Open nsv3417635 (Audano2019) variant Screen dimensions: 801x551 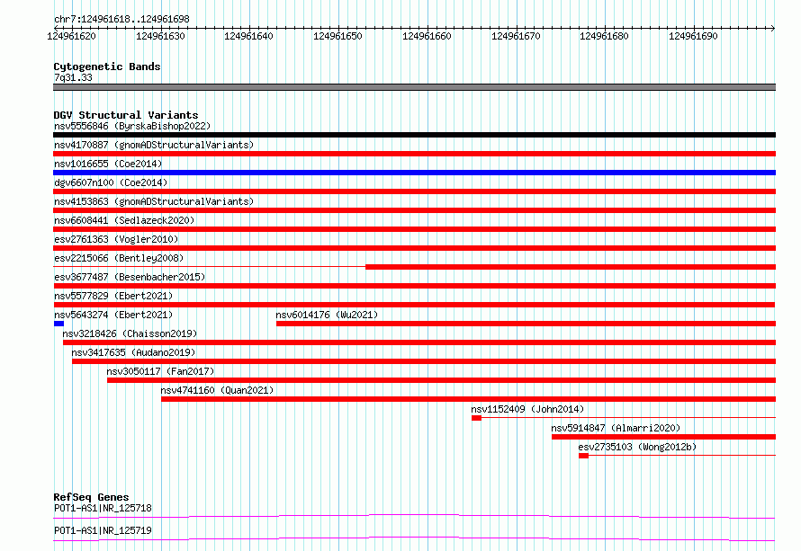click(x=133, y=352)
